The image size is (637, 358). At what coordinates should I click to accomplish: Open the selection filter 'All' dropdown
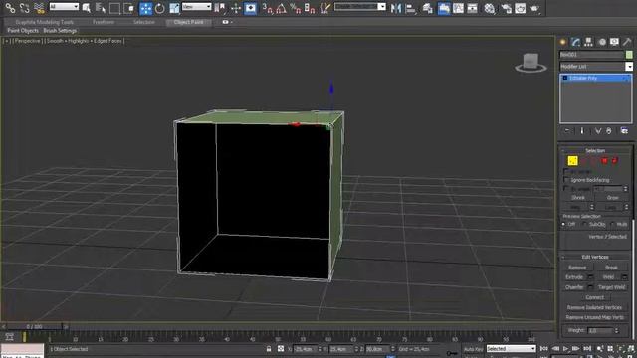tap(64, 7)
